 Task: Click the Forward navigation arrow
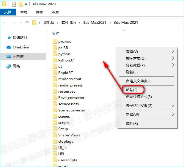pos(14,23)
